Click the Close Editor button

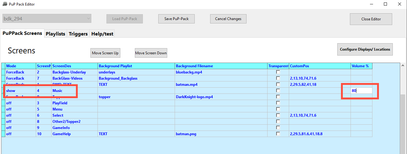point(371,19)
